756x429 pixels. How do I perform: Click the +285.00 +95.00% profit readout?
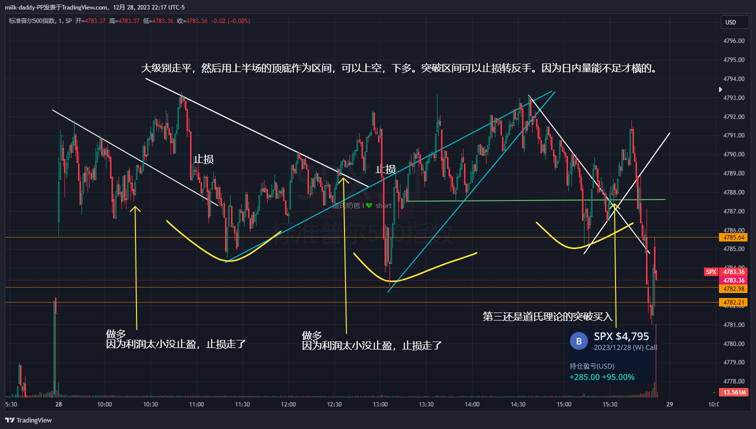click(x=601, y=377)
